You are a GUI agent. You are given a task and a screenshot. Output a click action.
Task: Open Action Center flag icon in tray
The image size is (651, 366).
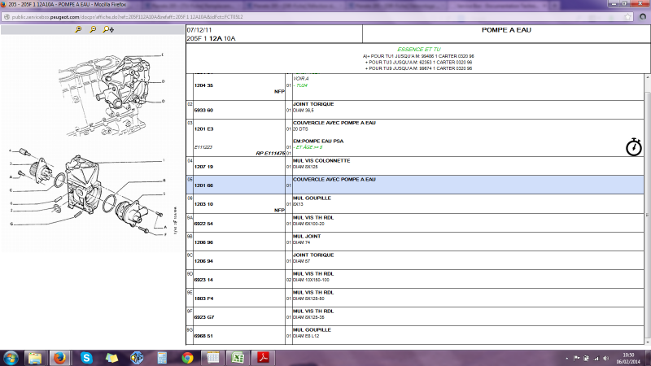tap(576, 358)
